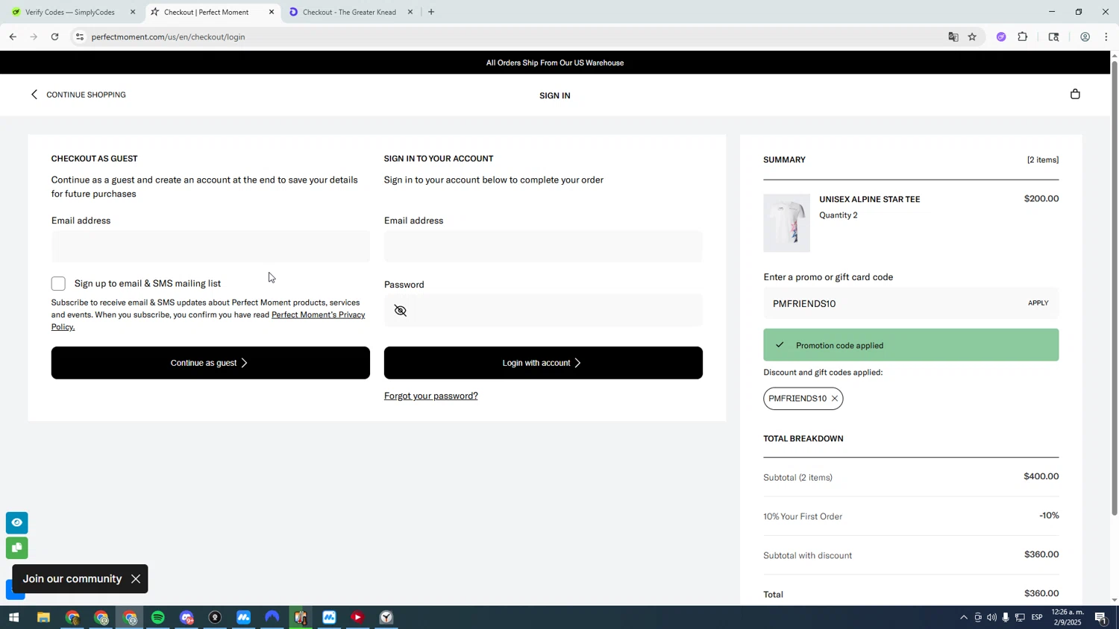Open Forgot your password link
This screenshot has height=629, width=1119.
(x=430, y=396)
